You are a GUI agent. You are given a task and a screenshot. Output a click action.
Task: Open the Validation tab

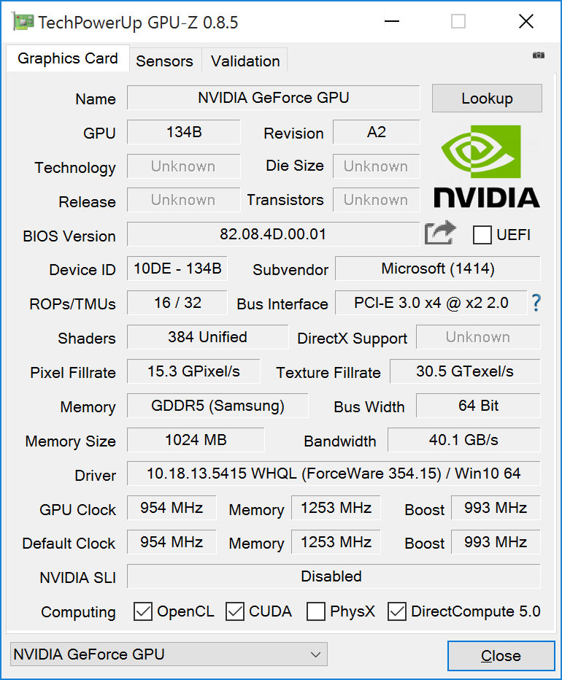[x=245, y=61]
